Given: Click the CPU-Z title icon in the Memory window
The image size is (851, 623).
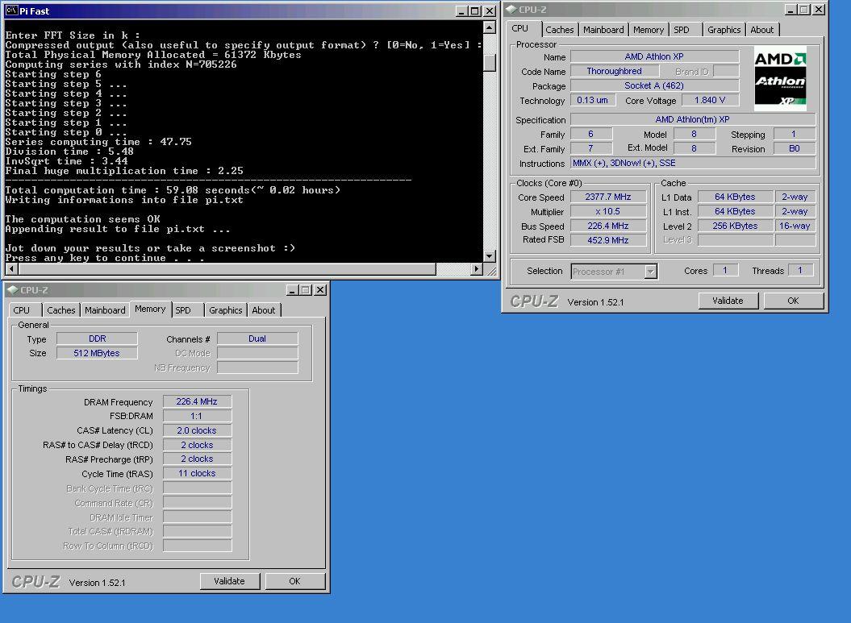Looking at the screenshot, I should (x=12, y=290).
